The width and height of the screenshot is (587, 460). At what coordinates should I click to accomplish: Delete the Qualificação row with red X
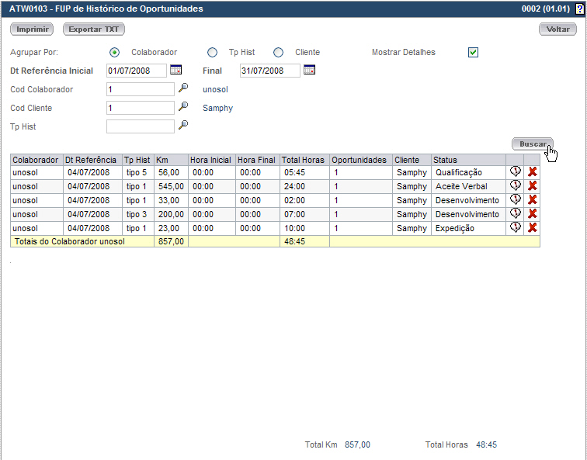(533, 172)
